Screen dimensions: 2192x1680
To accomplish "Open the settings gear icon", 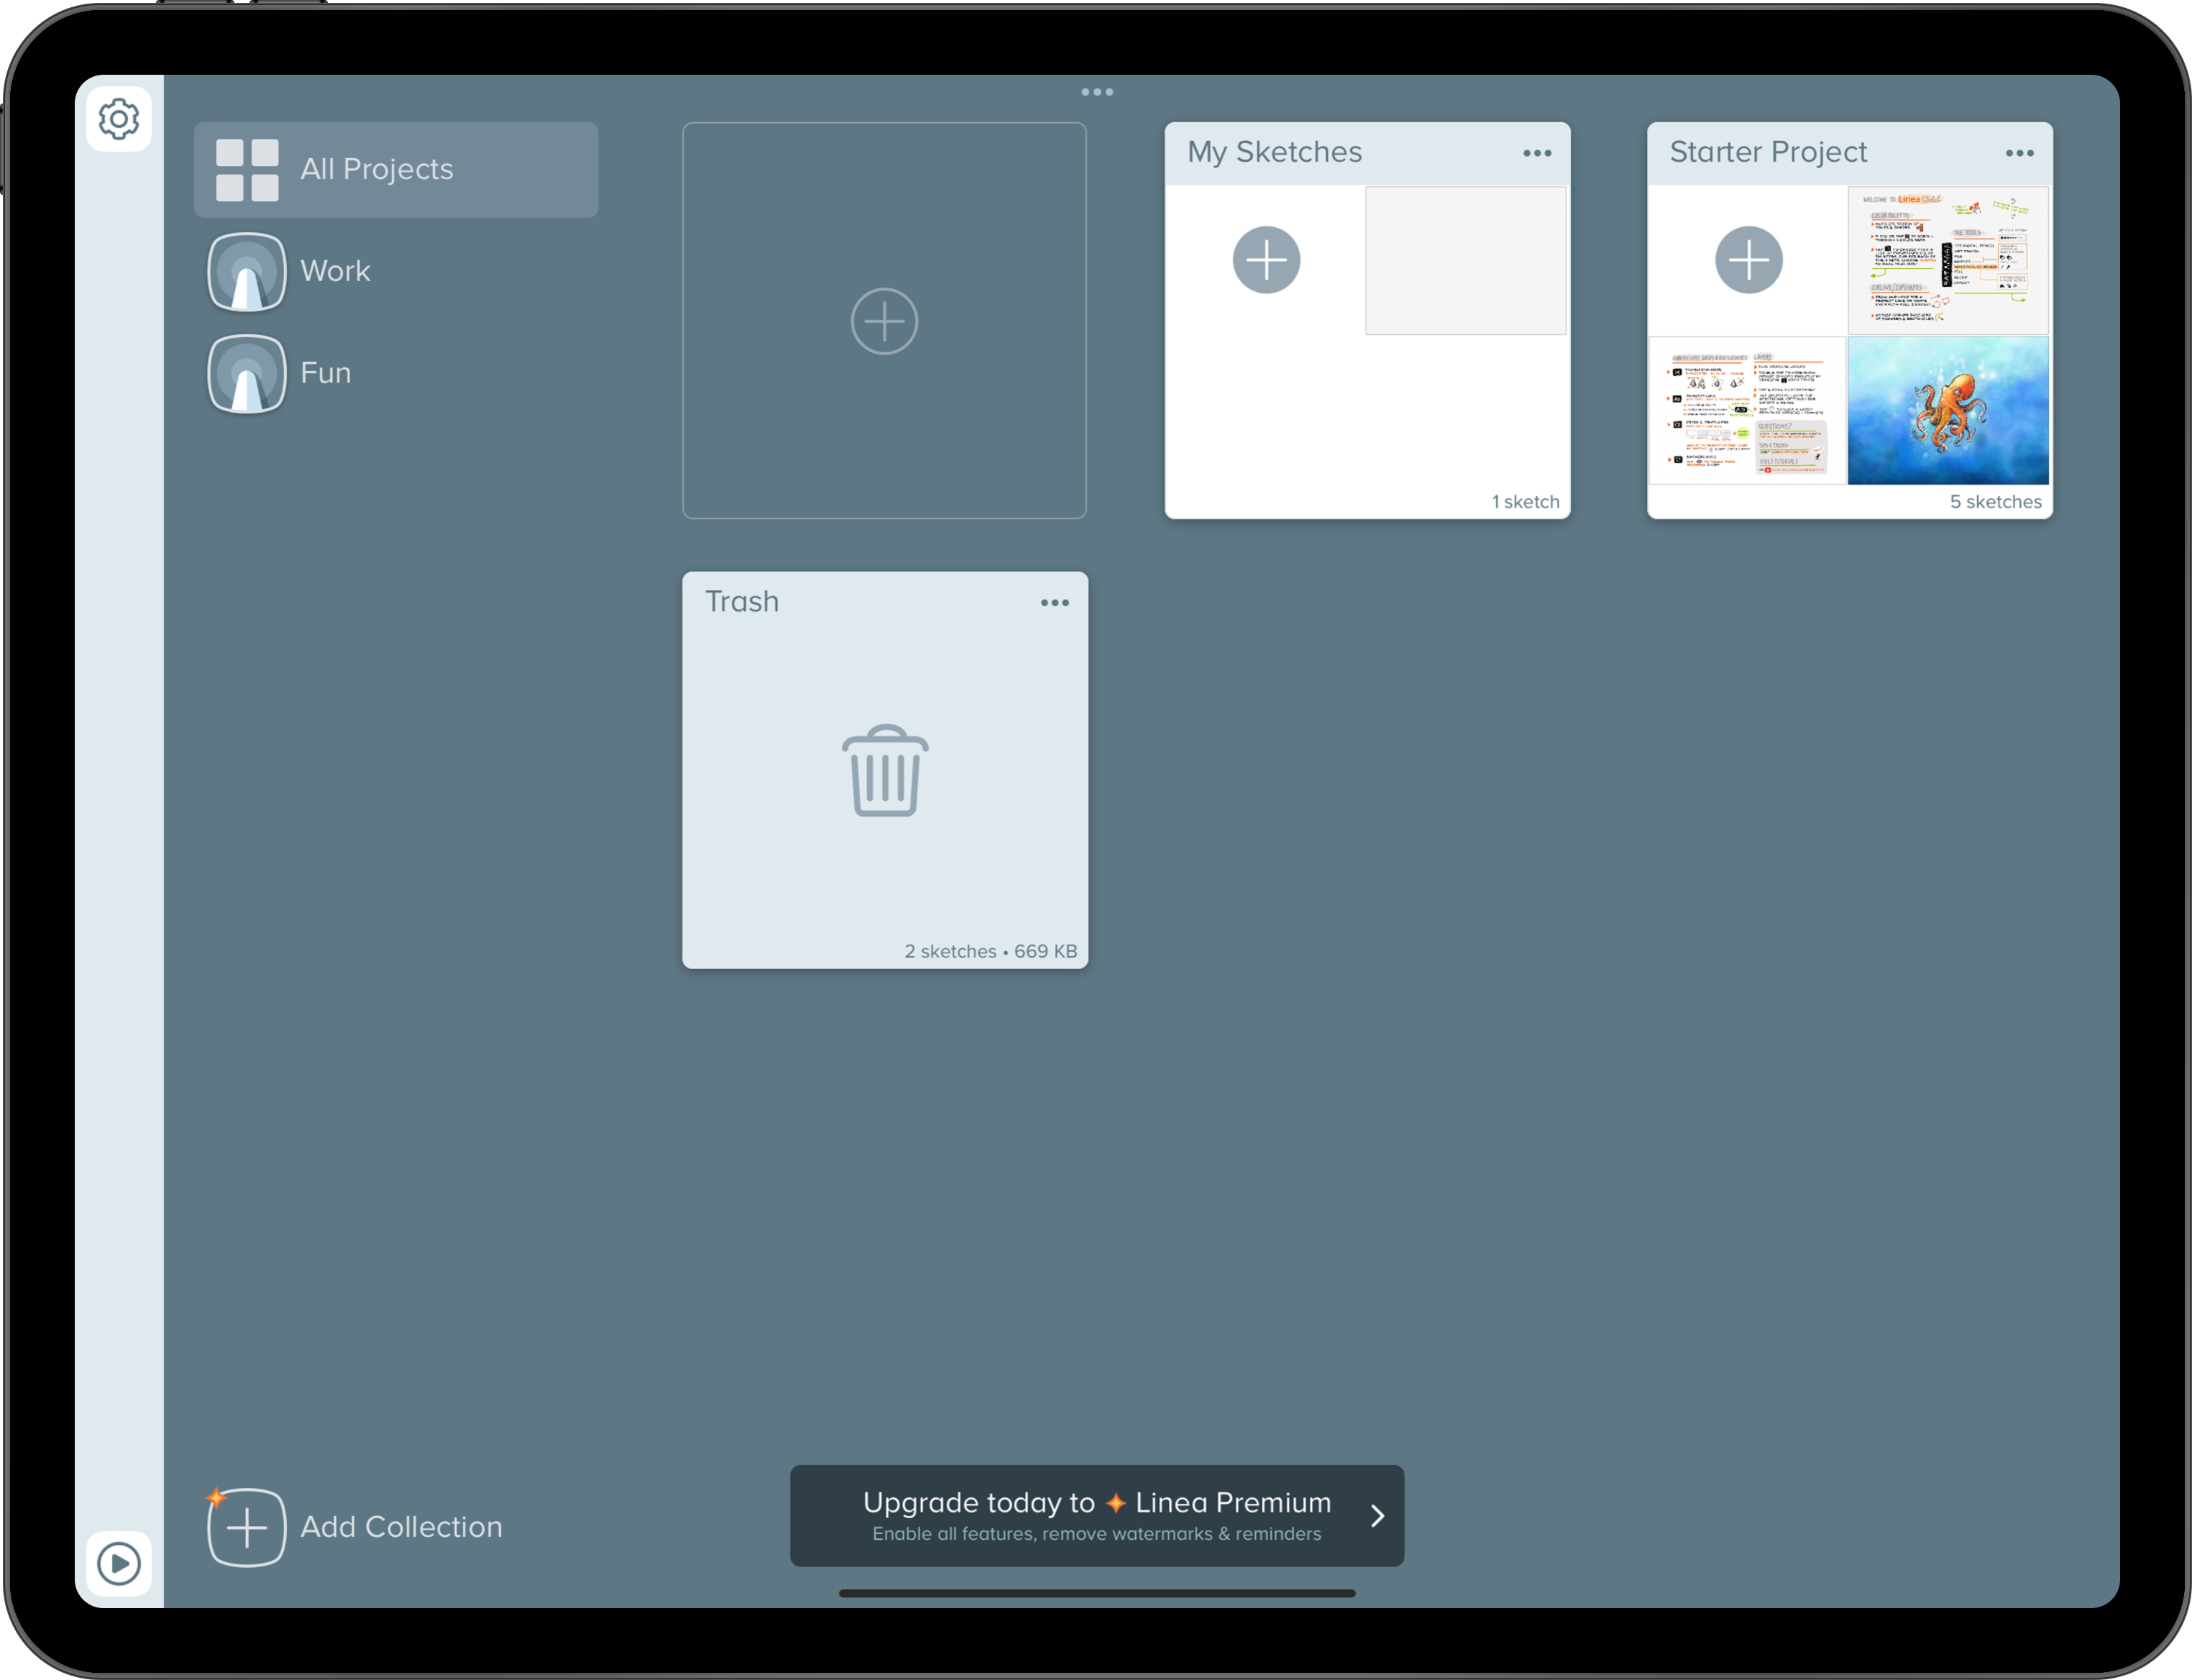I will pos(118,119).
